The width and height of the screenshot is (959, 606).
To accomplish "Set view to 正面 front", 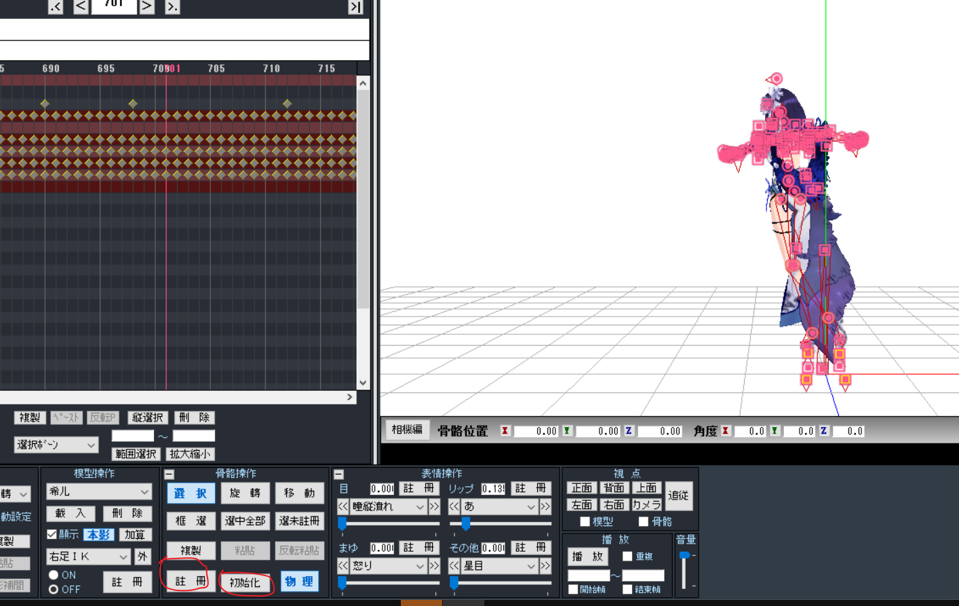I will point(581,488).
